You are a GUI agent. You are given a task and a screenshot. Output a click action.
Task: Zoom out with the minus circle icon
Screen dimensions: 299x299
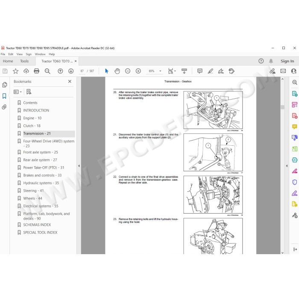point(128,71)
